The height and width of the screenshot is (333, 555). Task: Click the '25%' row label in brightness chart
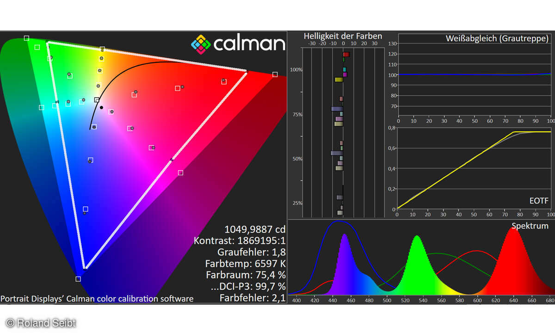pos(297,203)
